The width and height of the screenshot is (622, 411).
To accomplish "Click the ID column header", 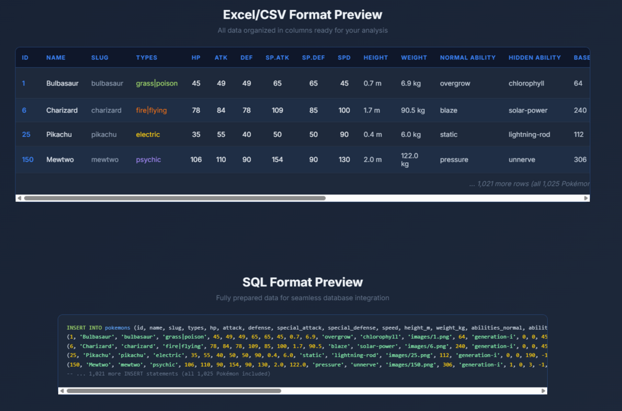I will 25,58.
